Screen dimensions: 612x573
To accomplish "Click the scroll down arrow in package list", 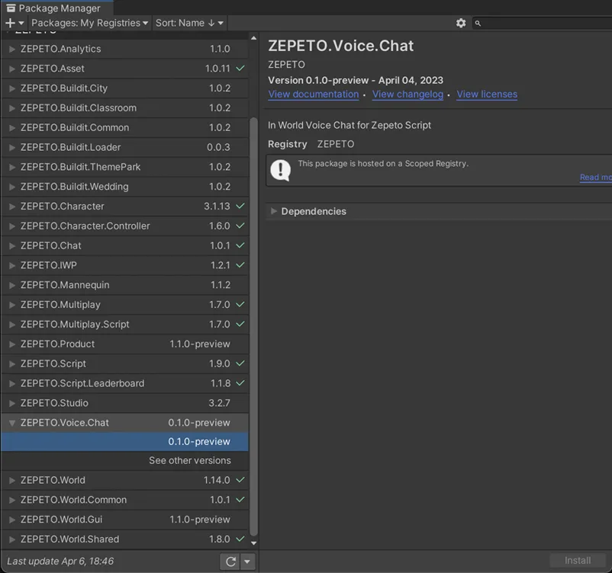I will tap(253, 543).
